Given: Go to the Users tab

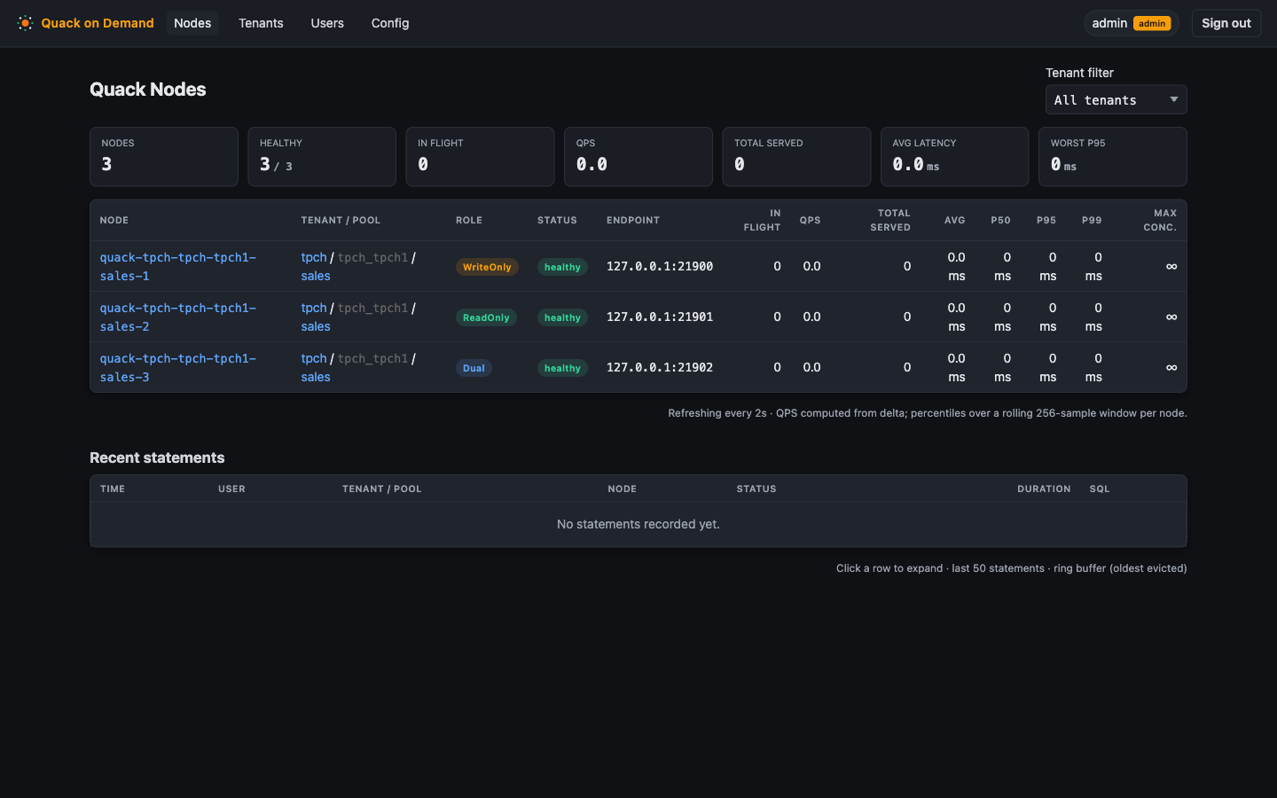Looking at the screenshot, I should point(327,23).
